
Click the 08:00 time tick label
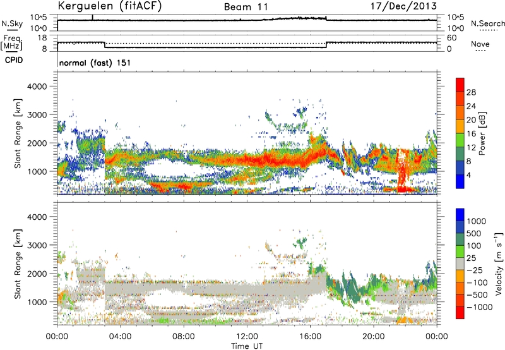coord(183,337)
